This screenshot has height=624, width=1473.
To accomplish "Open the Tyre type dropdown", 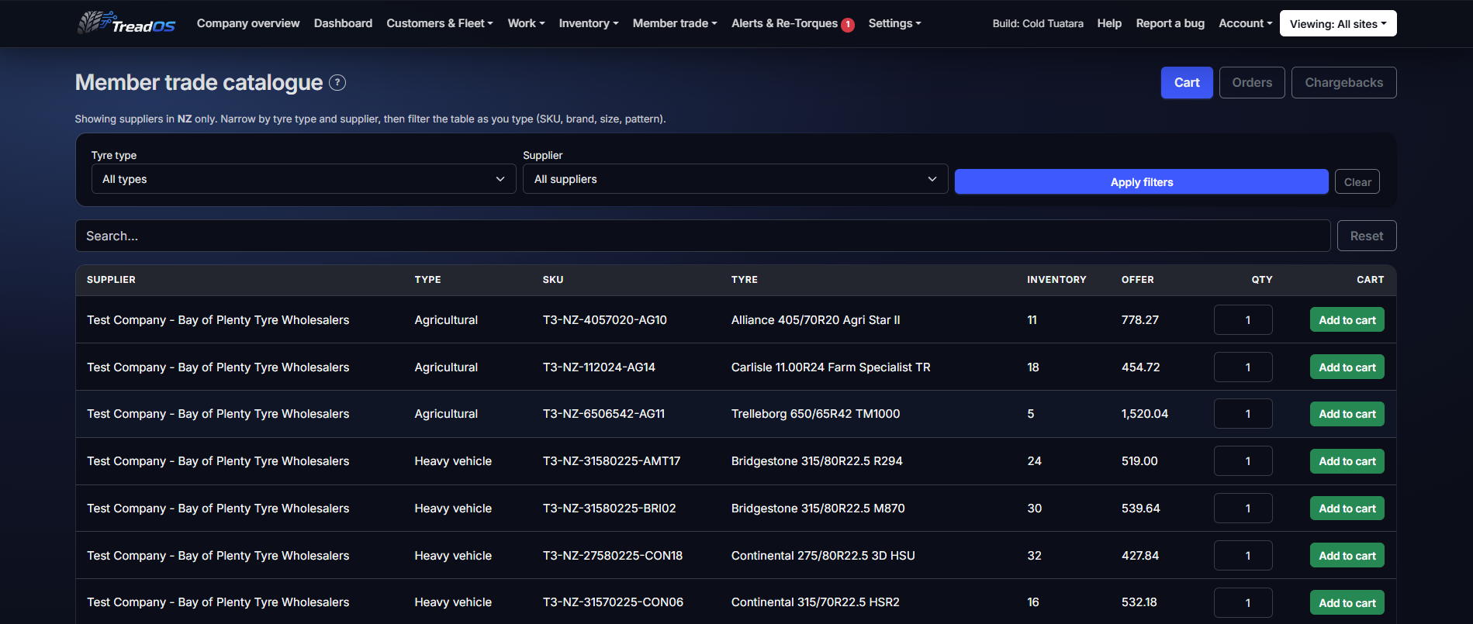I will (x=303, y=179).
